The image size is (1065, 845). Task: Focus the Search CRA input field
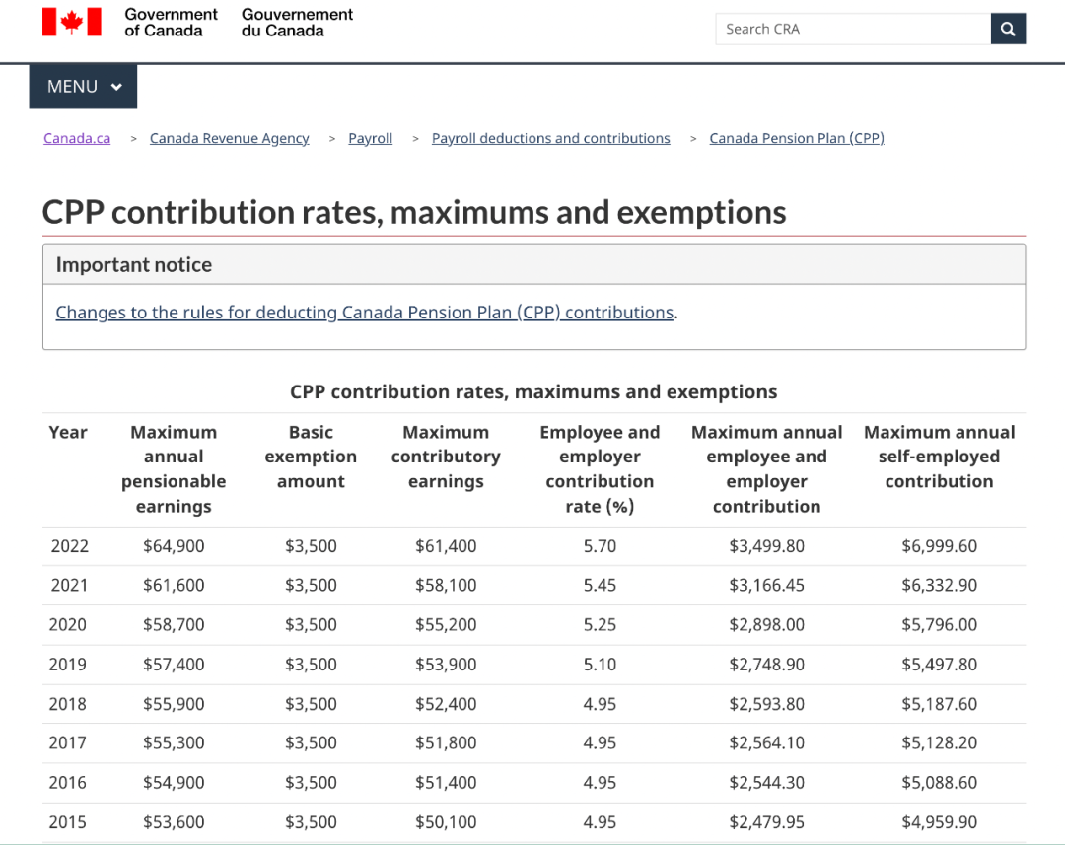tap(853, 29)
